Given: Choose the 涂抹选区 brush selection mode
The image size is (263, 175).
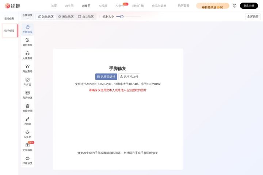Looking at the screenshot, I should pyautogui.click(x=46, y=16).
